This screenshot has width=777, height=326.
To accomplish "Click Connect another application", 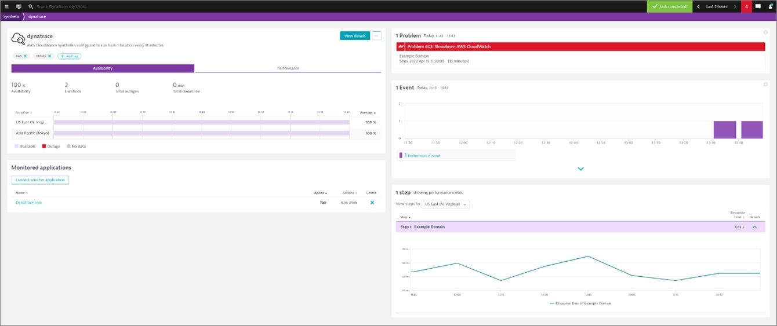I will pos(40,180).
